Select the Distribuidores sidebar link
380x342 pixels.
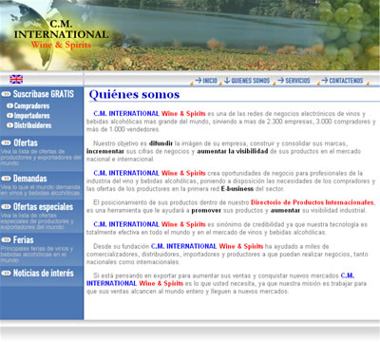click(x=32, y=125)
